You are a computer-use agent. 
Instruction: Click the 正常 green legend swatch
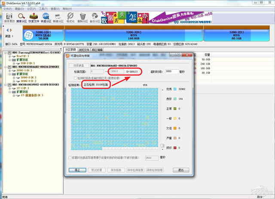click(175, 109)
